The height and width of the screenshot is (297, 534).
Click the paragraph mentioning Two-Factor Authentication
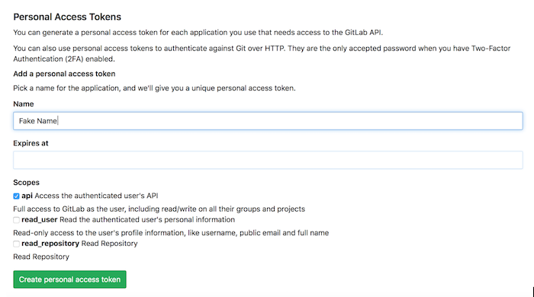coord(262,54)
